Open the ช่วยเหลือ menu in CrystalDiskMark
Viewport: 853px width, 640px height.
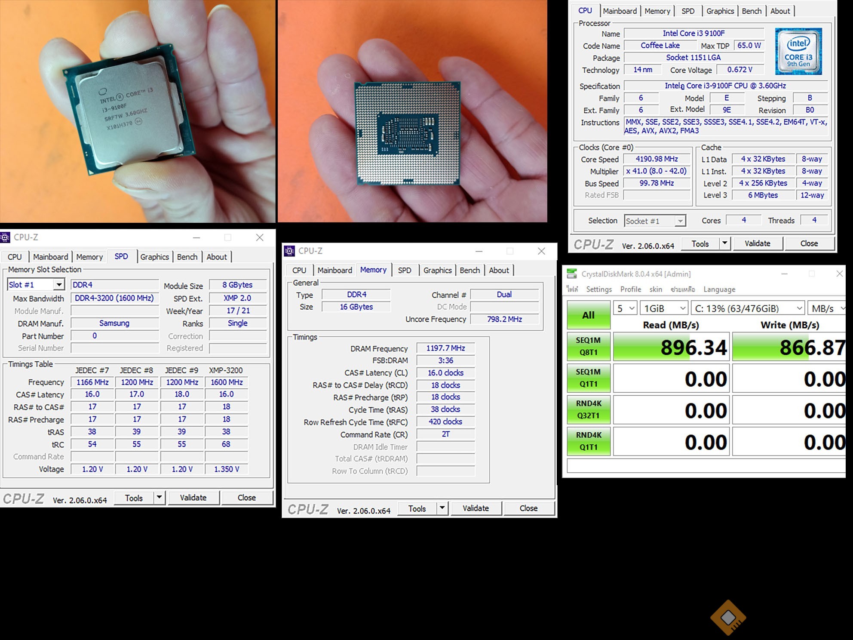pos(683,289)
